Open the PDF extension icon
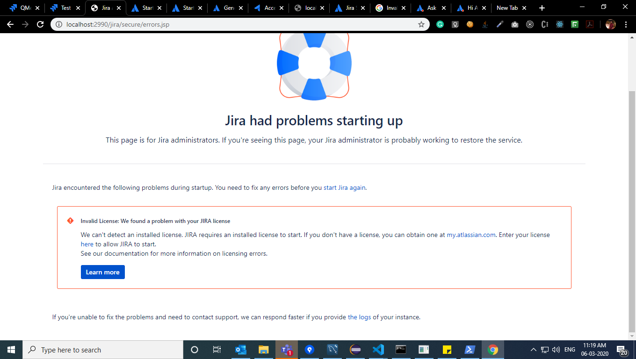The width and height of the screenshot is (636, 359). point(590,24)
